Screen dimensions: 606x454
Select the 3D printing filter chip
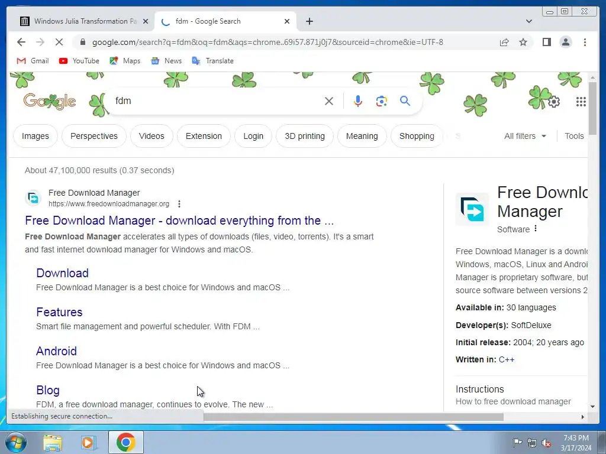(305, 136)
